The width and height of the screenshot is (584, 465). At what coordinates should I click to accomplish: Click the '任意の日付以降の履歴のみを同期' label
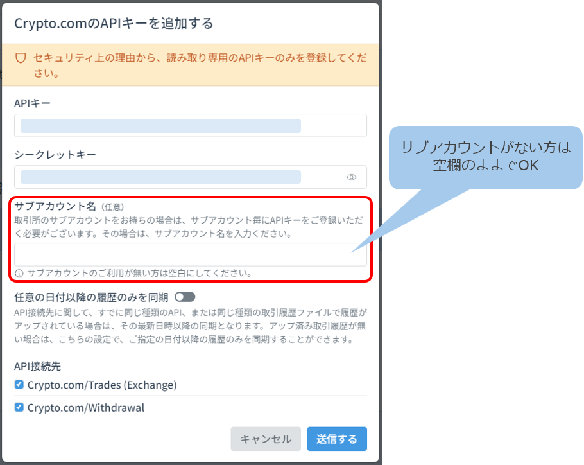(91, 297)
